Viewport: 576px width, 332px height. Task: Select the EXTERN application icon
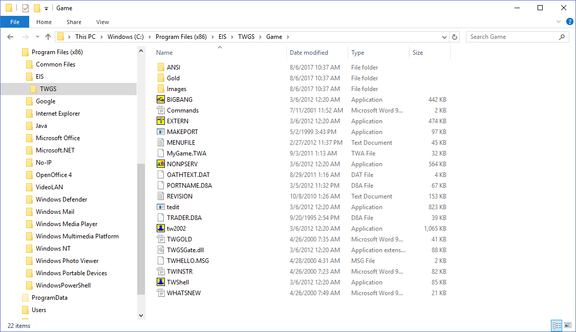(161, 121)
